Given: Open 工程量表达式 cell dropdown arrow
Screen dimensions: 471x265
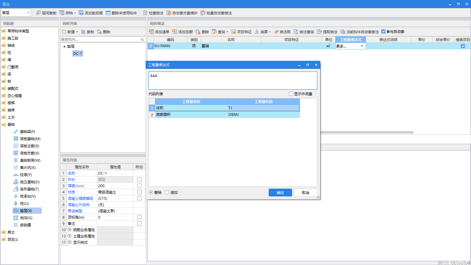Looking at the screenshot, I should point(362,46).
